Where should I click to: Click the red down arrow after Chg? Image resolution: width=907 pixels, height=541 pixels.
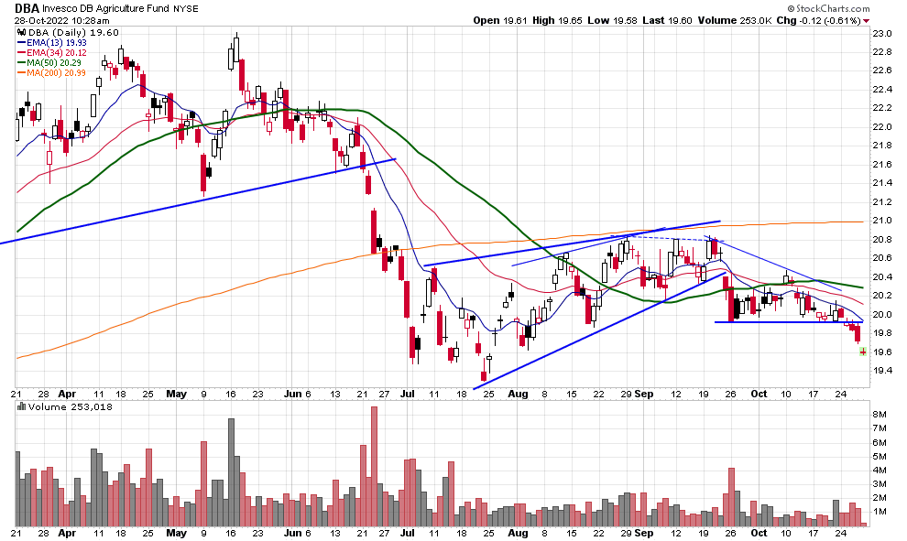(866, 21)
